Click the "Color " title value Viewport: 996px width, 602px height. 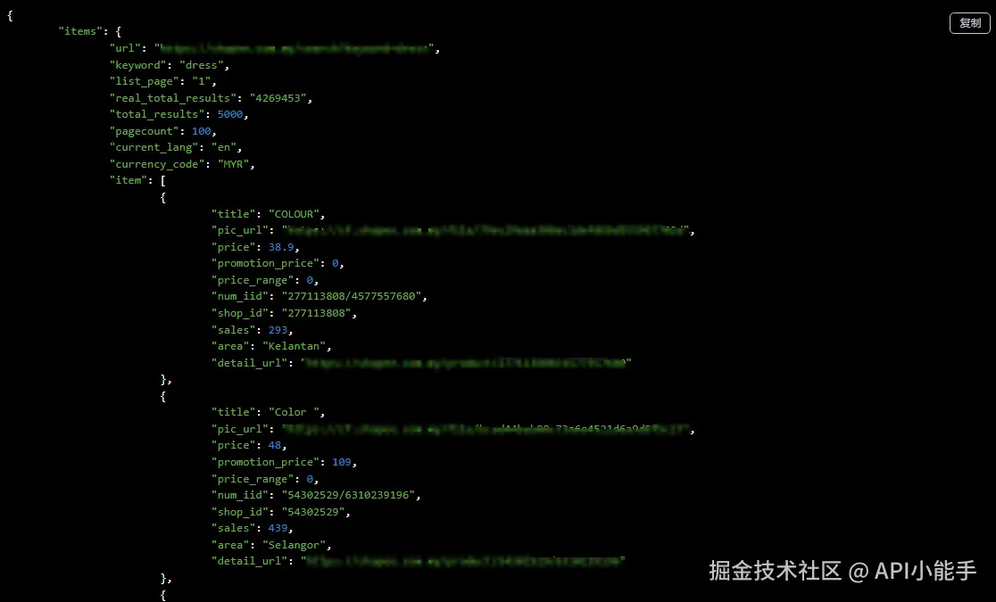tap(294, 412)
